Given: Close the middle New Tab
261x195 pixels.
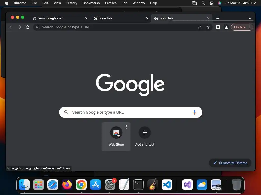Looking at the screenshot, I should click(147, 18).
